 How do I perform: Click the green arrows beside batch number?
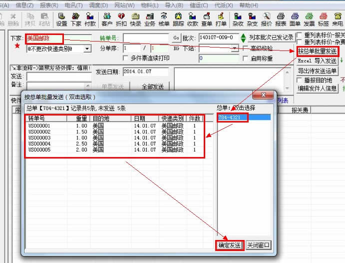coord(243,38)
